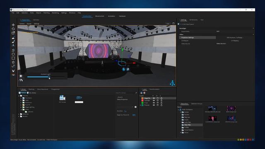Switch to the Hardware workspace tab
This screenshot has height=149, width=265.
(122, 16)
